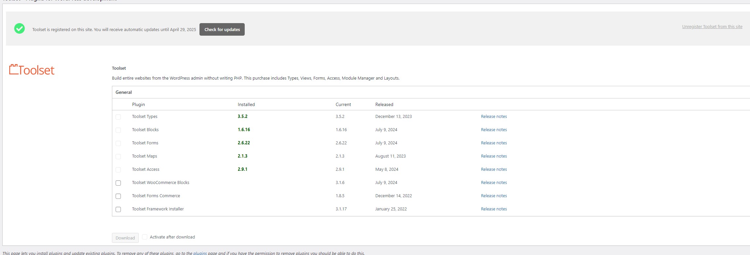Image resolution: width=750 pixels, height=255 pixels.
Task: Click release date August 11, 2023
Action: click(x=390, y=156)
